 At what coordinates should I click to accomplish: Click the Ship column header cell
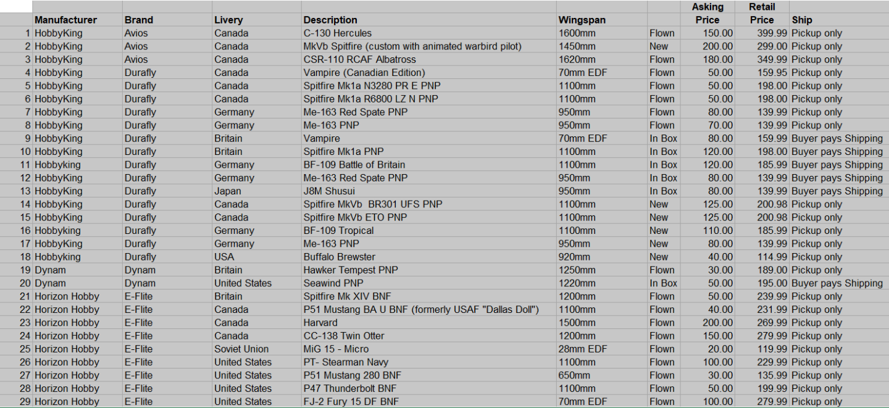click(x=839, y=20)
